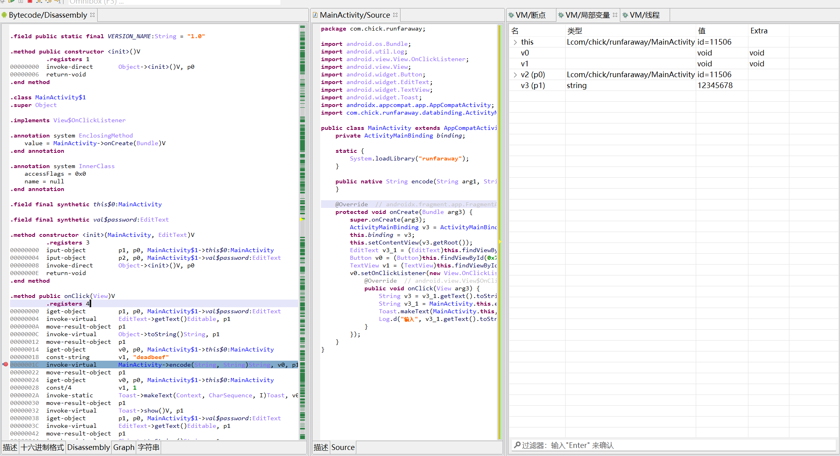The width and height of the screenshot is (840, 456).
Task: Click 'View$OnClickListener' in .implements line
Action: [x=89, y=120]
